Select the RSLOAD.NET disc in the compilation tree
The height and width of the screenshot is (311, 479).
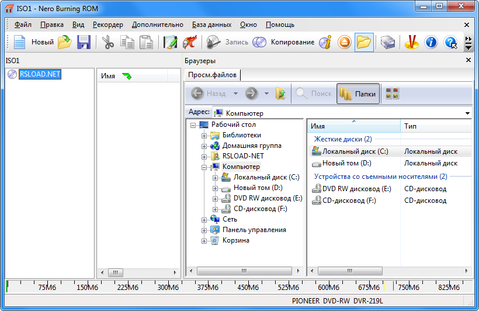pos(40,74)
